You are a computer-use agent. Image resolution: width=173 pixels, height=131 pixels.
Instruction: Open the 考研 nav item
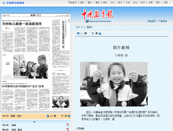(x=128, y=3)
